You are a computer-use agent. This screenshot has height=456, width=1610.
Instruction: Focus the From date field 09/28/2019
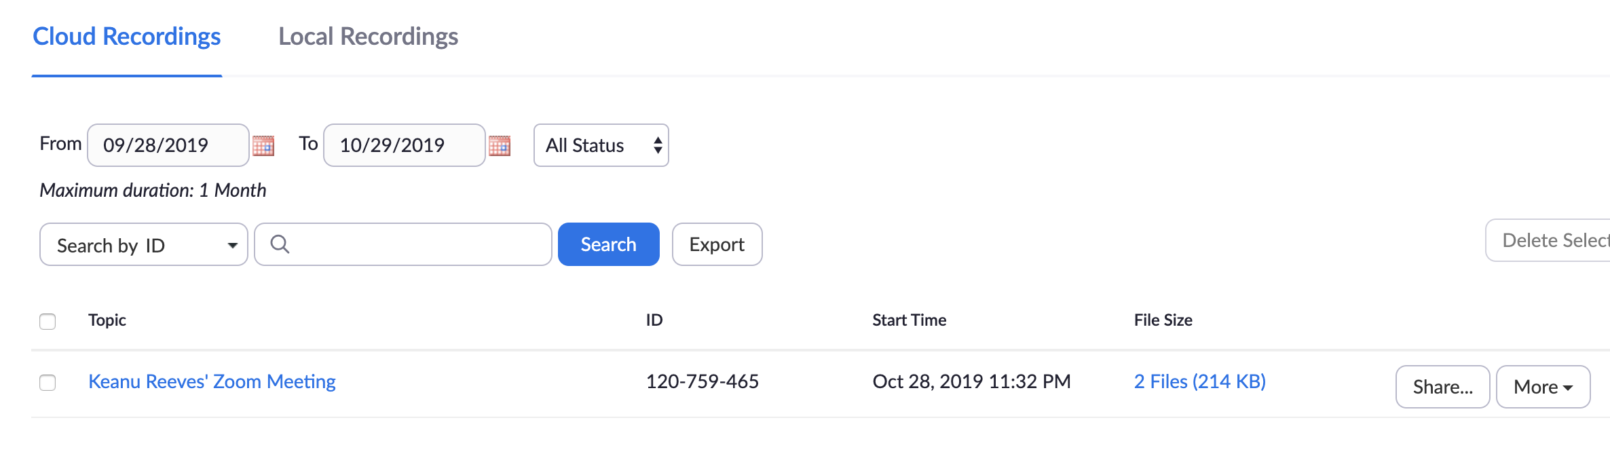pos(168,145)
